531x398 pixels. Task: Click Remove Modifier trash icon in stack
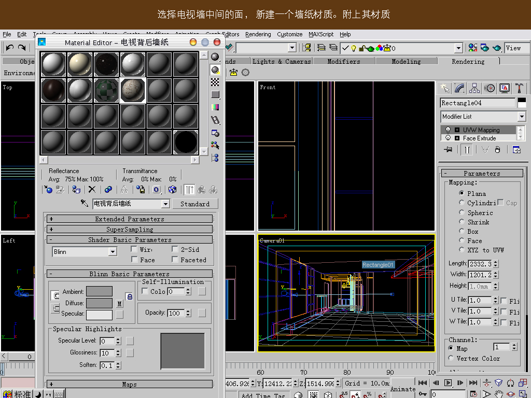497,150
